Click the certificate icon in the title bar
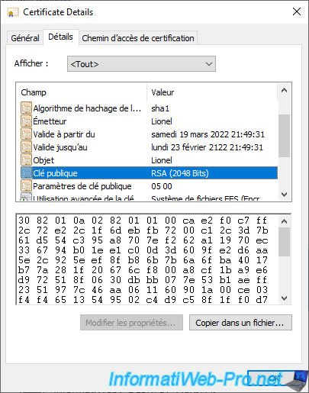The image size is (309, 393). point(13,12)
